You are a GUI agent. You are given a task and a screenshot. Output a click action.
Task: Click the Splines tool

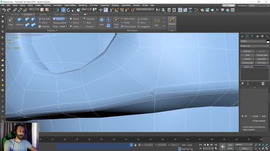[74, 23]
